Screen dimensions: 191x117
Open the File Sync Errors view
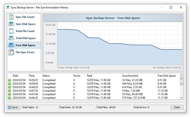pyautogui.click(x=24, y=52)
